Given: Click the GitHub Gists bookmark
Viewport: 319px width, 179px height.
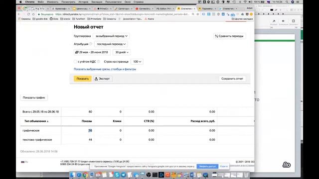Looking at the screenshot, I should tap(54, 19).
